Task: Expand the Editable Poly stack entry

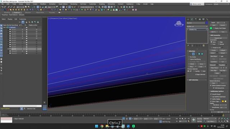Action: click(188, 29)
